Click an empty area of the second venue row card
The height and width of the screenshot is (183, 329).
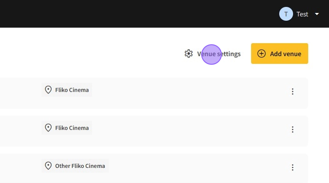point(182,131)
